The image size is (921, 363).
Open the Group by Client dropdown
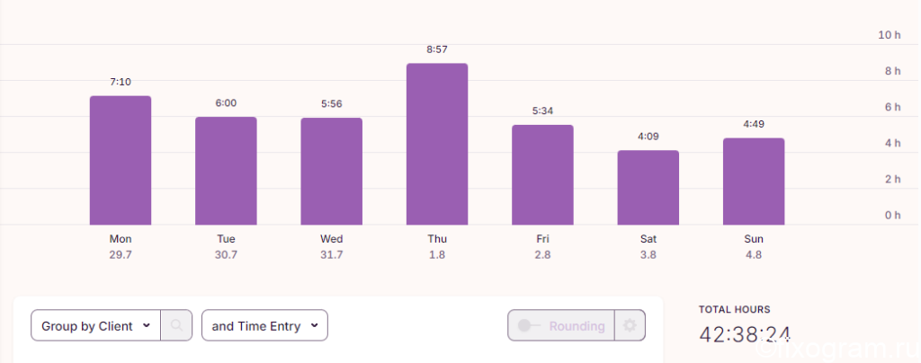[x=95, y=325]
